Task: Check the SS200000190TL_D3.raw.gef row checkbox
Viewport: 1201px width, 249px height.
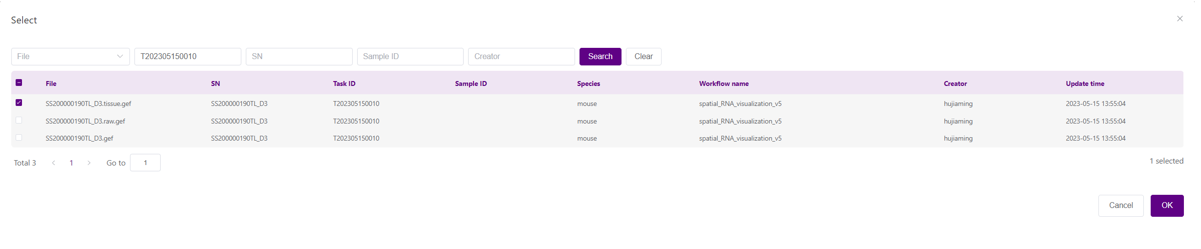Action: click(19, 120)
